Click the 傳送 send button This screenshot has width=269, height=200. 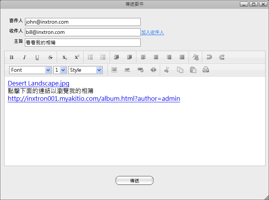click(134, 181)
